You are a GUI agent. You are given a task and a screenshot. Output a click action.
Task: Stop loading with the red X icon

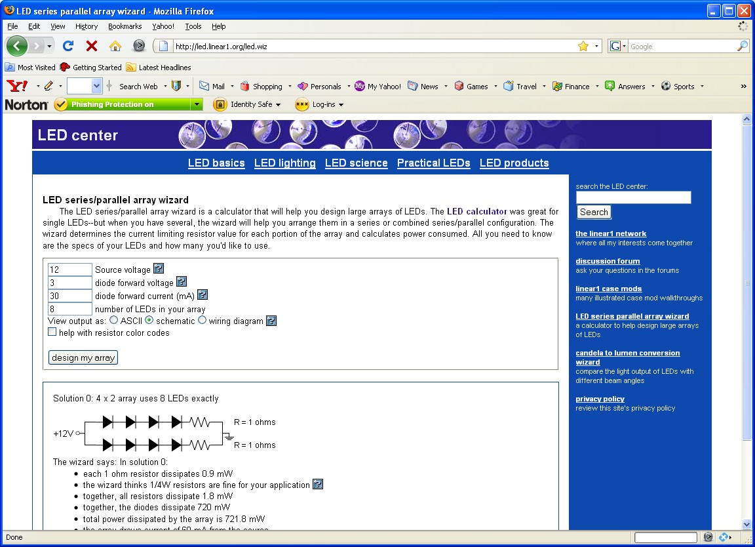[x=92, y=47]
